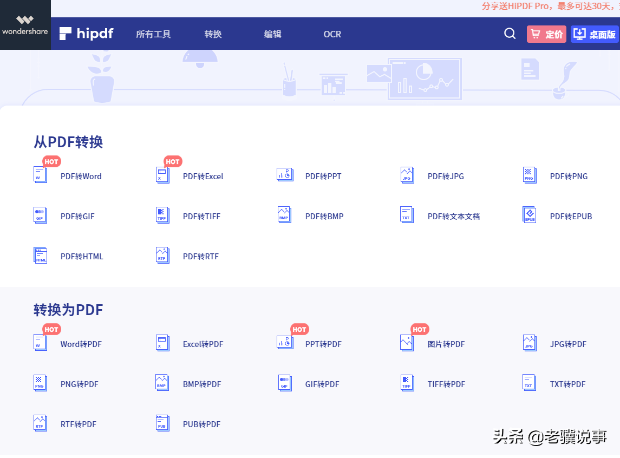The width and height of the screenshot is (620, 458).
Task: Open the PDF转EPUB link
Action: click(x=571, y=217)
